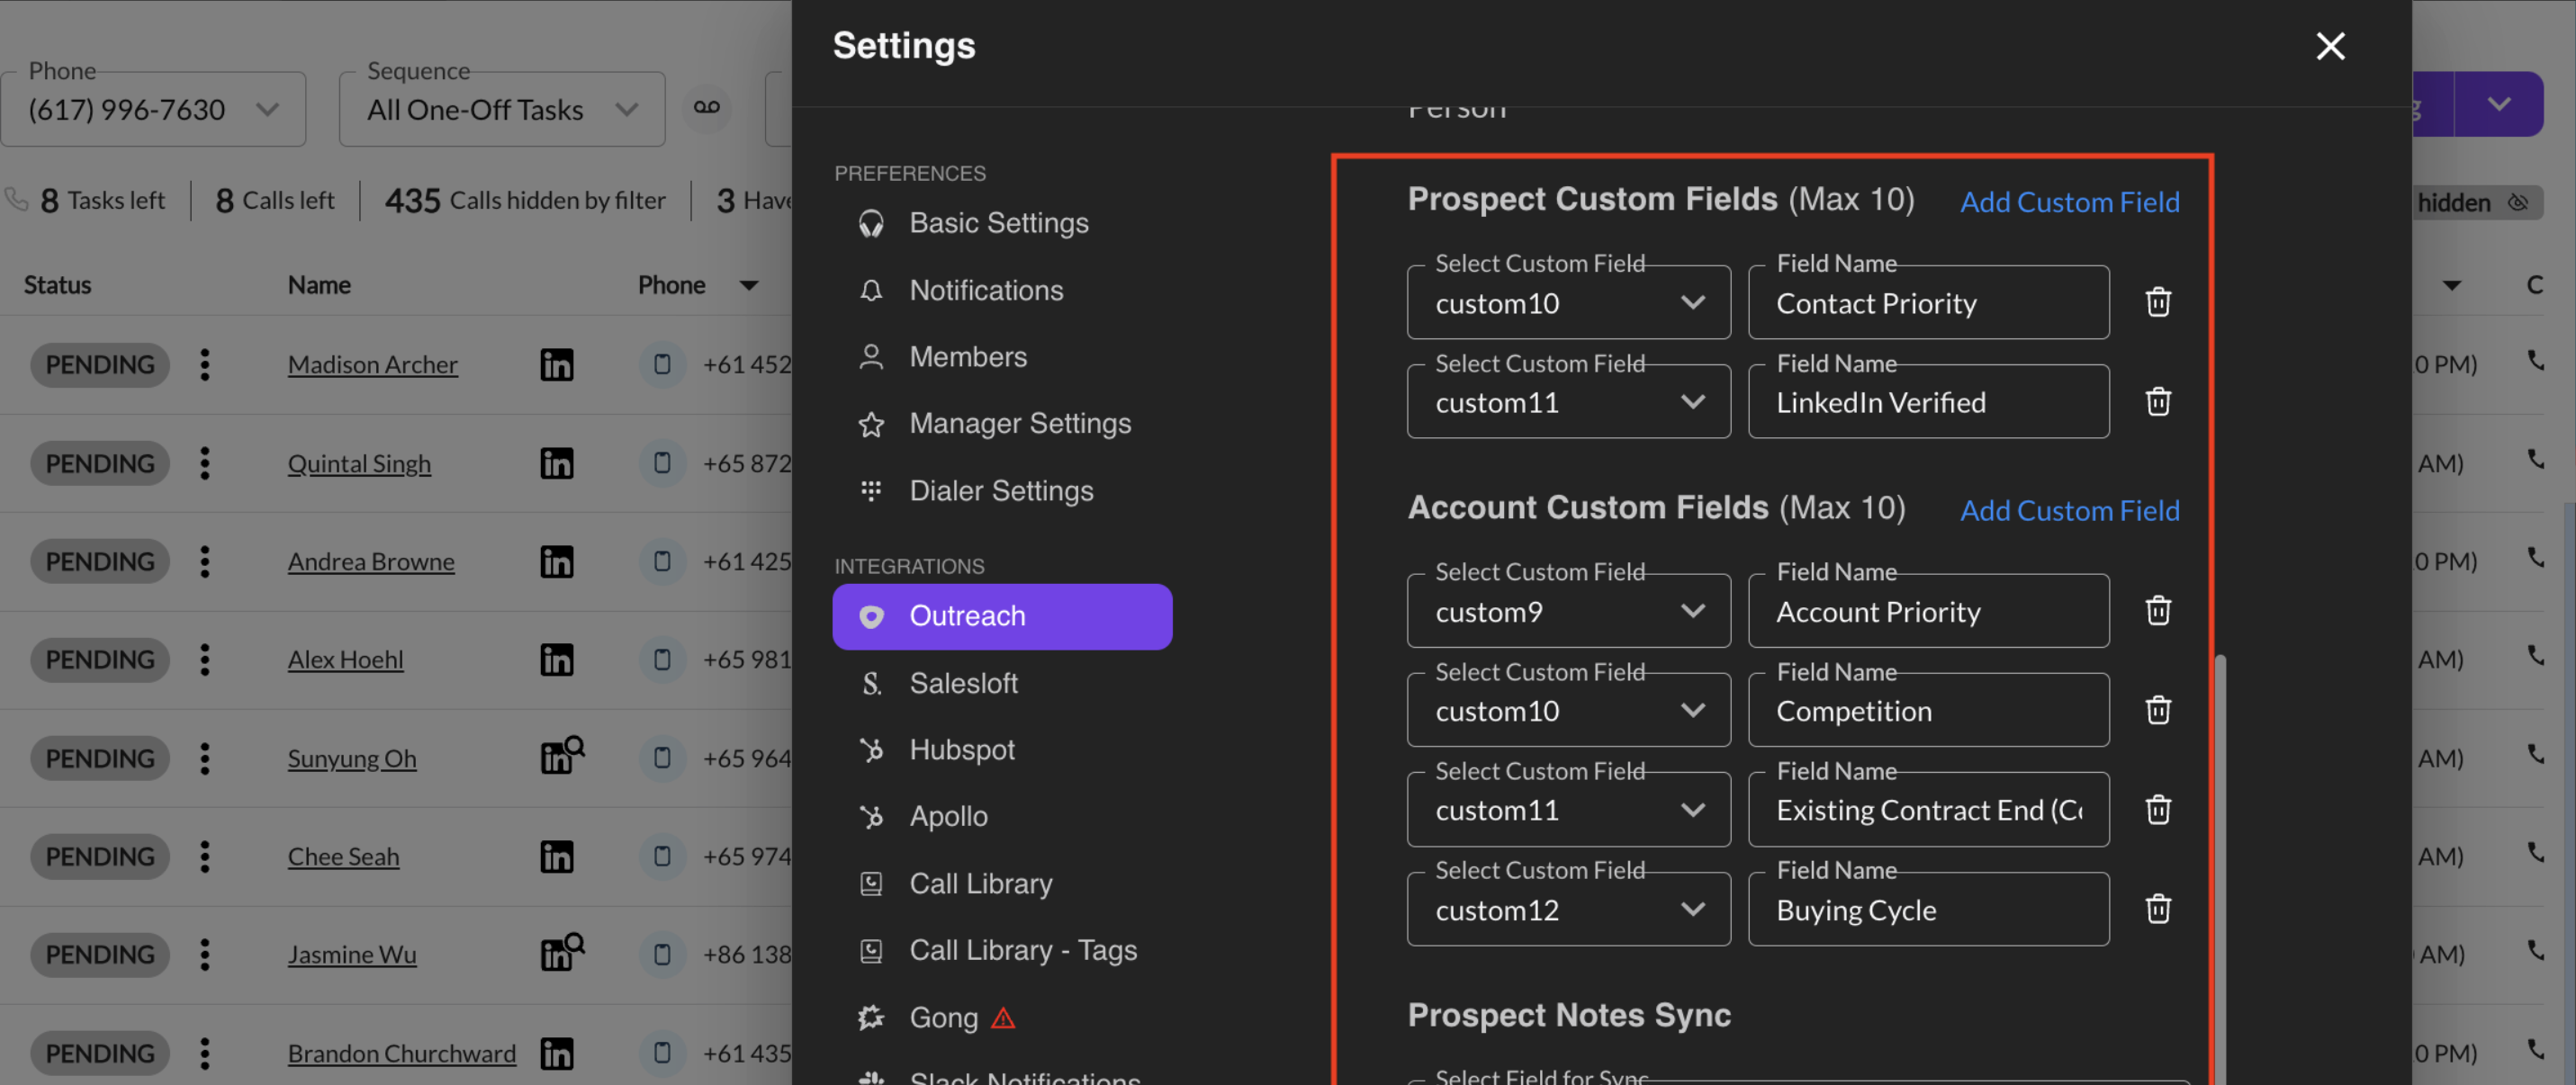Delete the LinkedIn Verified custom field
The height and width of the screenshot is (1085, 2576).
click(x=2158, y=402)
